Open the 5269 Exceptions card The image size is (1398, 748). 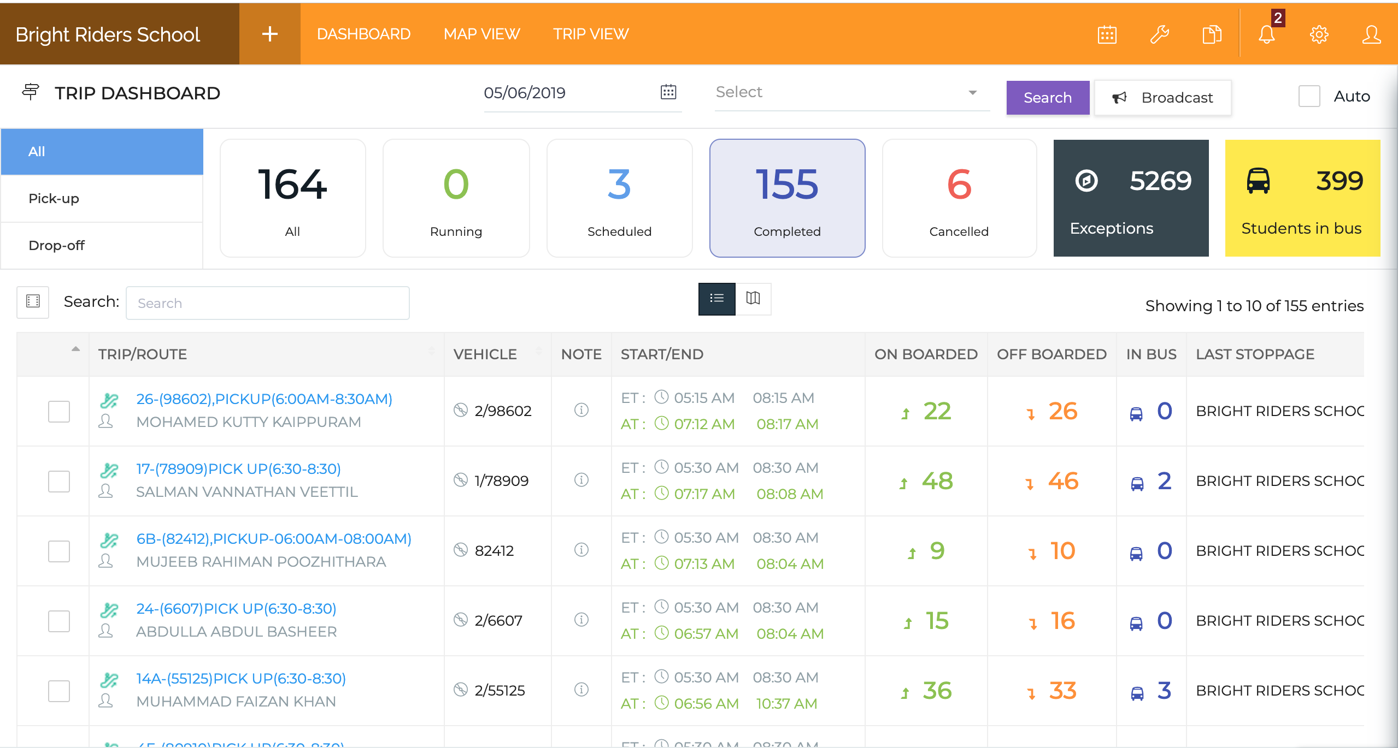(x=1131, y=198)
